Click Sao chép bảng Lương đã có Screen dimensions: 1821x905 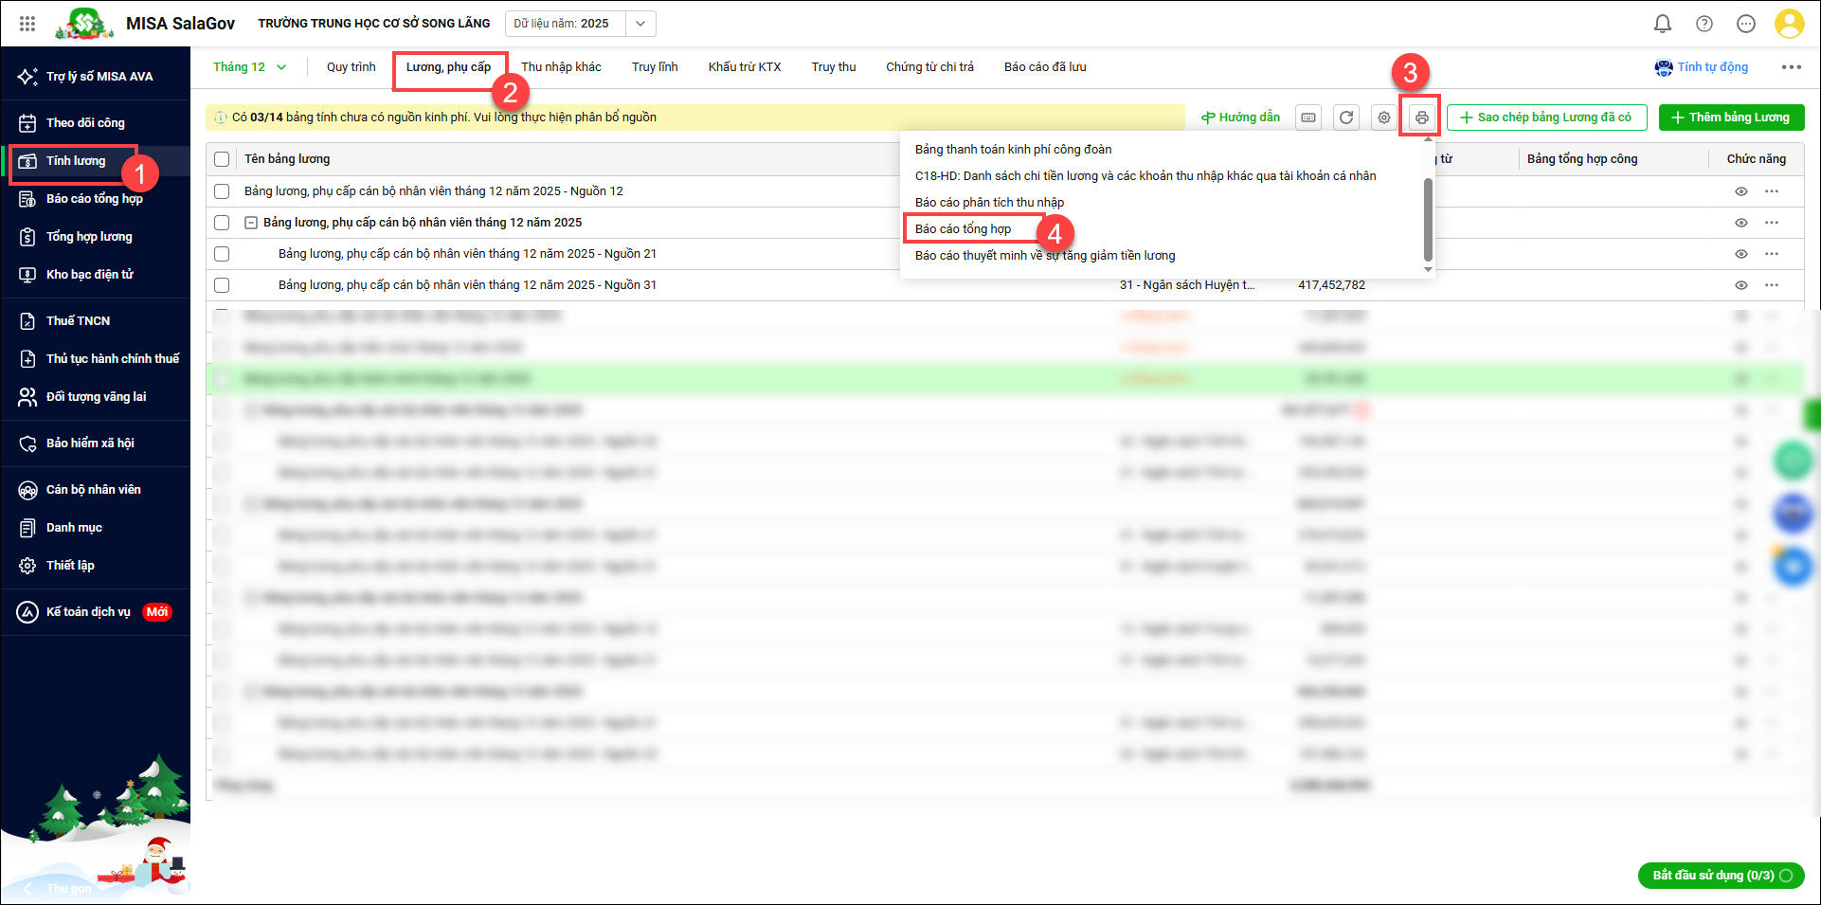click(1546, 118)
